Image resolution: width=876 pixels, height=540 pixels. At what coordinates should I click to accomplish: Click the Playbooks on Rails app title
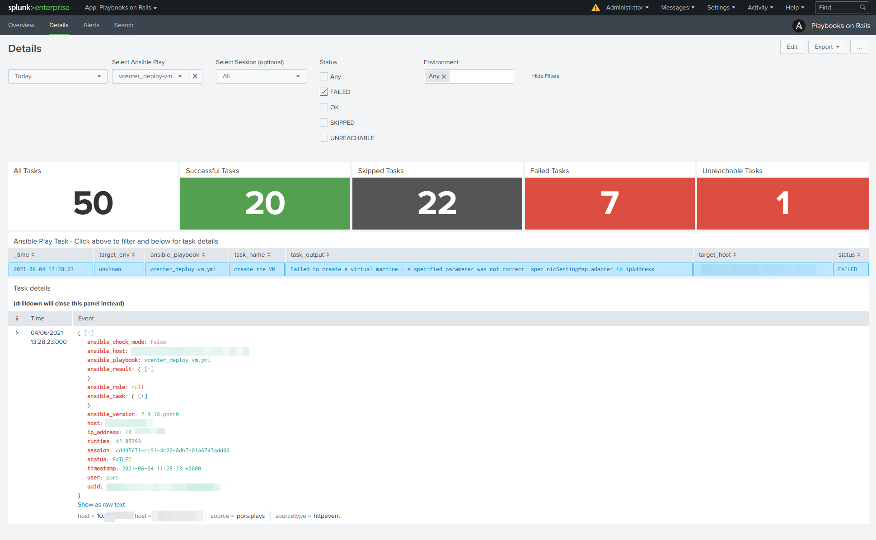[x=840, y=26]
